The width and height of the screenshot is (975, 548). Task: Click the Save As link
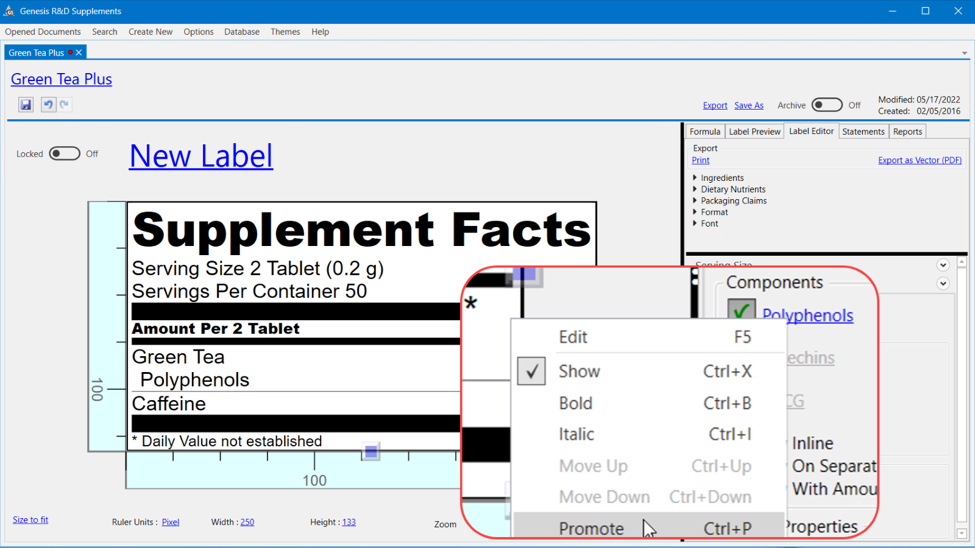point(749,105)
